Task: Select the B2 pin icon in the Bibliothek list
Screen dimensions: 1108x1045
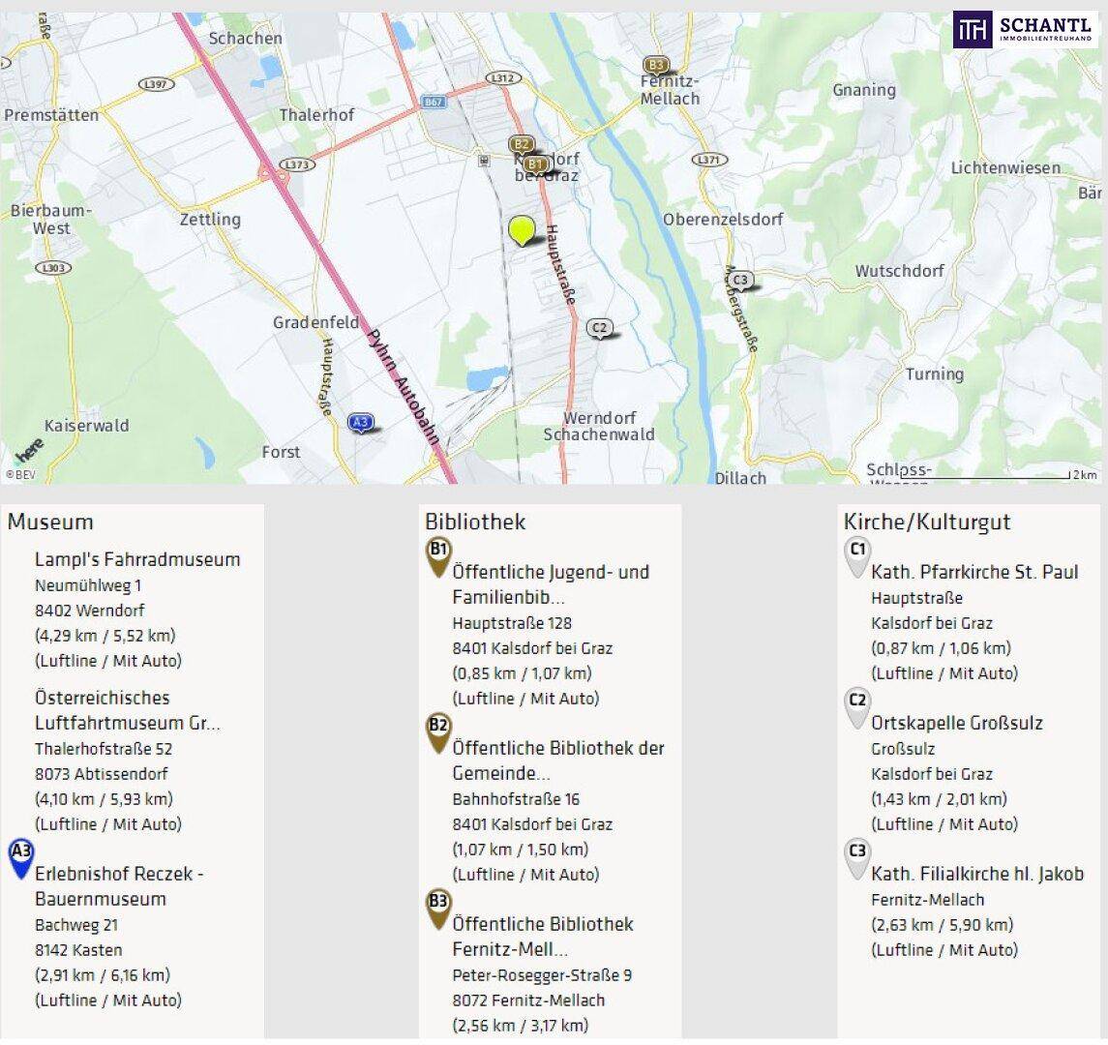Action: [x=438, y=731]
